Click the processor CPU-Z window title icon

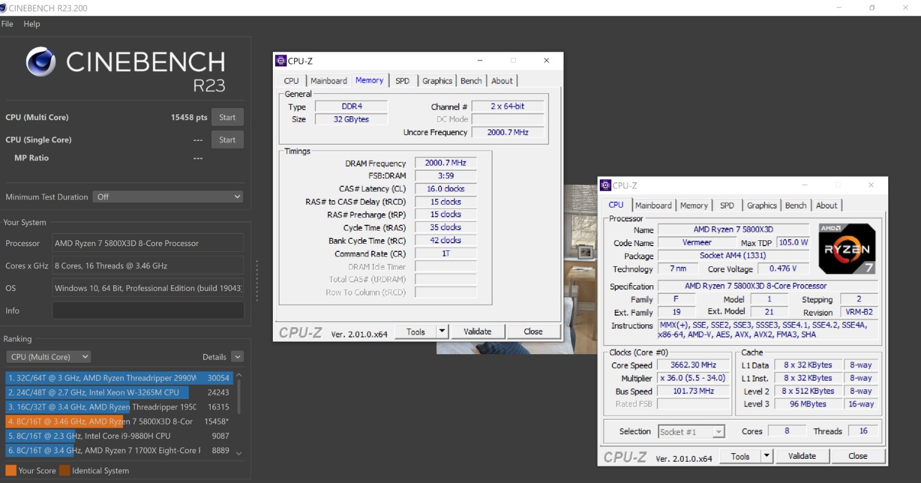click(x=606, y=185)
